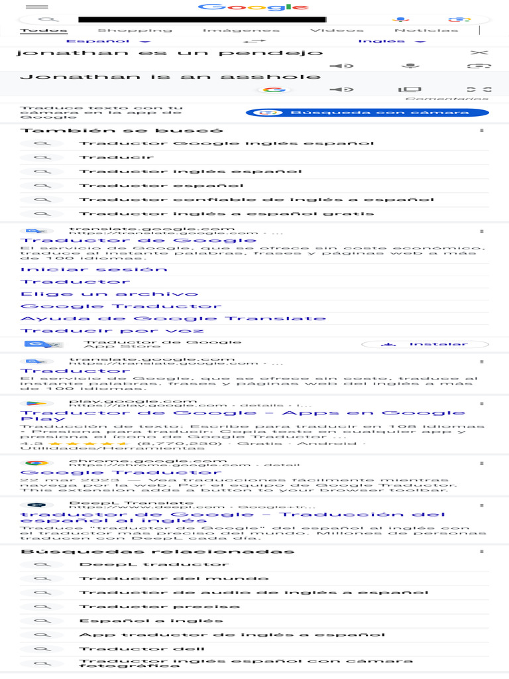Open the Elige un archivo sitelink
509x679 pixels.
coord(109,294)
